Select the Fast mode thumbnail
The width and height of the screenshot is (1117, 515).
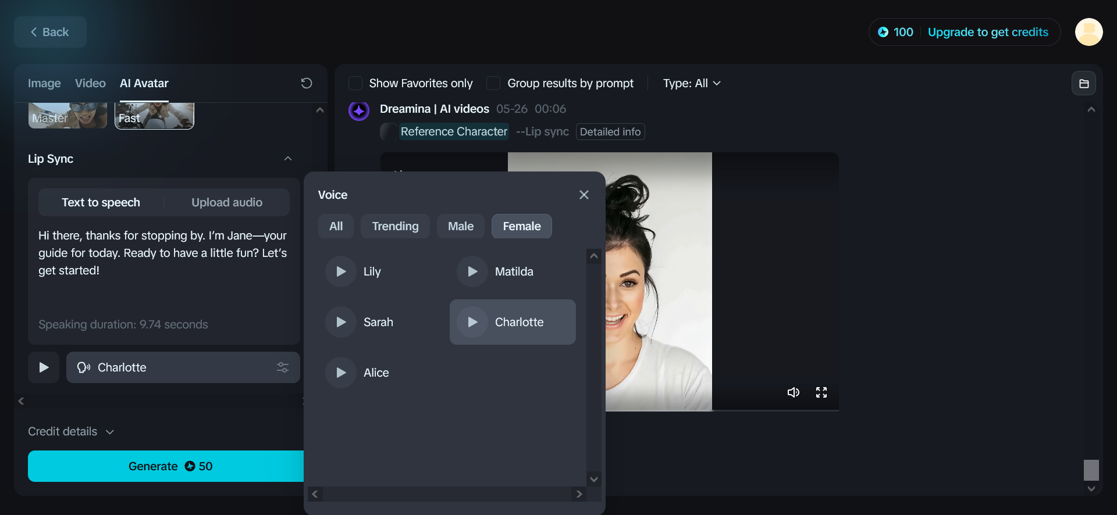pyautogui.click(x=154, y=116)
